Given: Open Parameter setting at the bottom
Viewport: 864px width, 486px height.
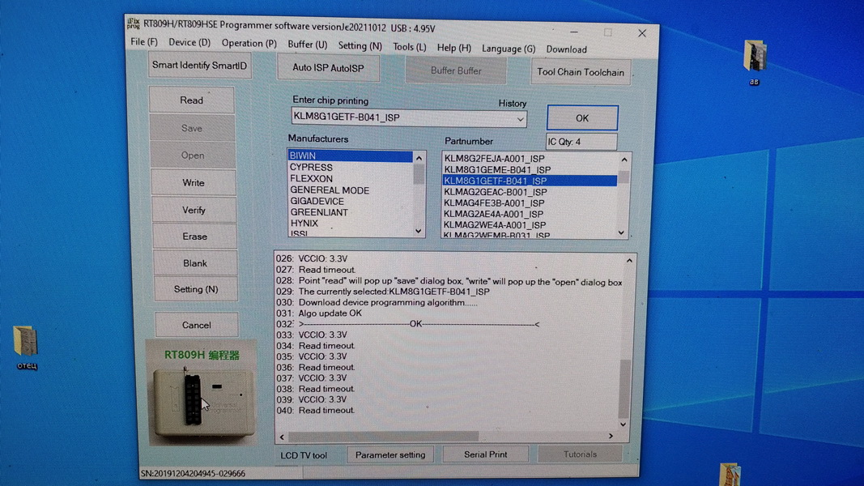Looking at the screenshot, I should tap(390, 455).
